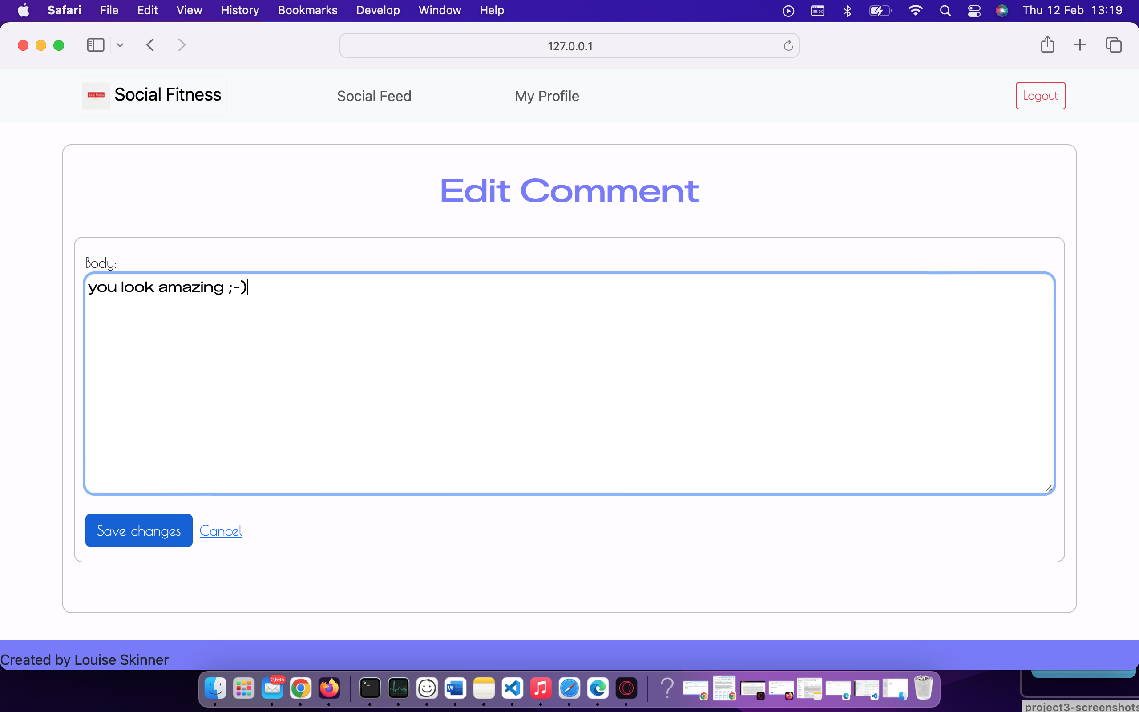Click the Save changes button

click(x=138, y=530)
